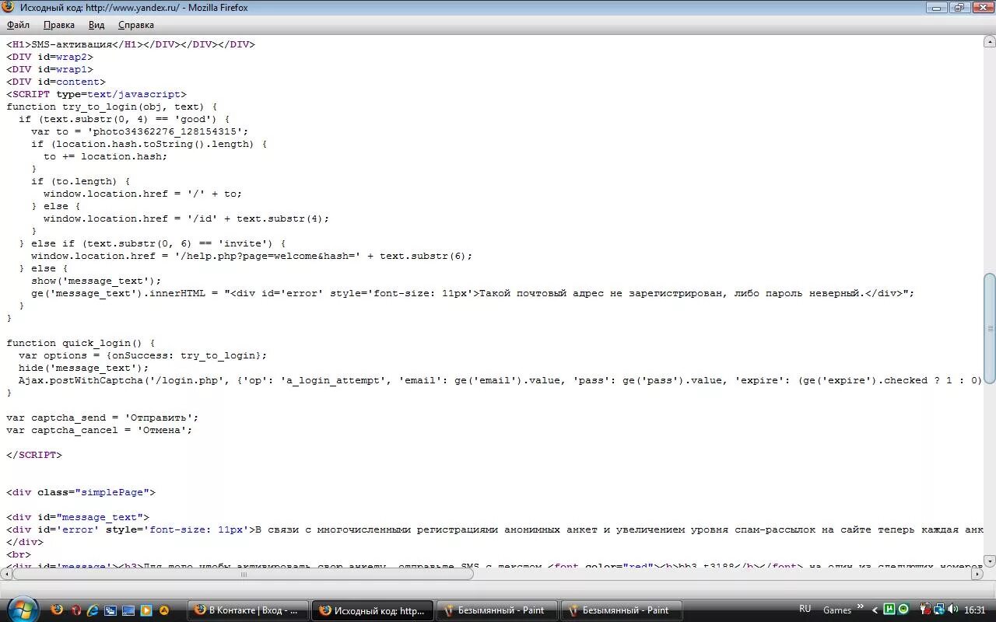Viewport: 996px width, 622px height.
Task: Click the 'to += location.hash;' line
Action: [106, 156]
